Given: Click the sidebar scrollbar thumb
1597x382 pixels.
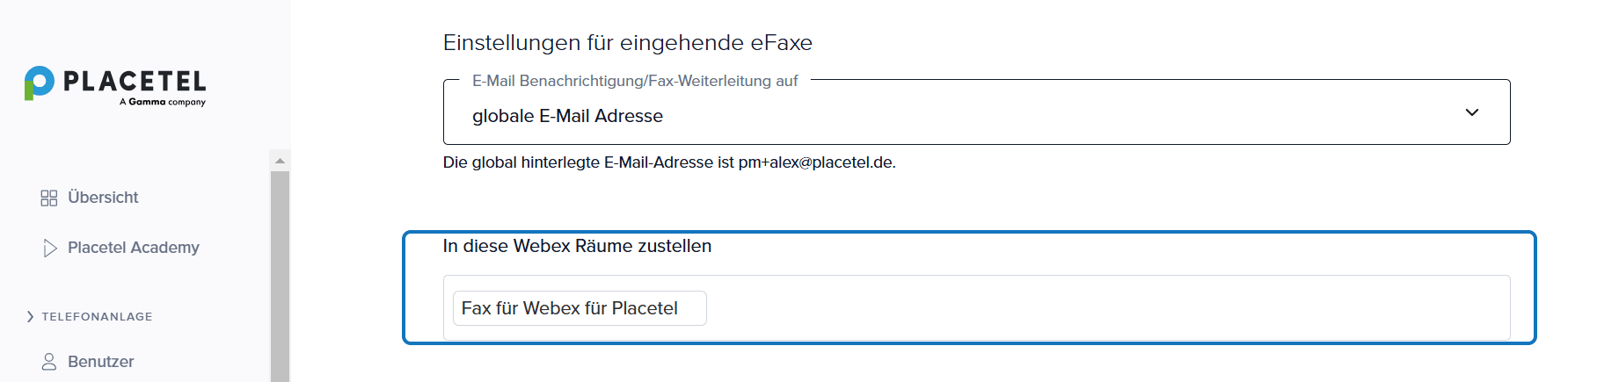Looking at the screenshot, I should [x=280, y=272].
